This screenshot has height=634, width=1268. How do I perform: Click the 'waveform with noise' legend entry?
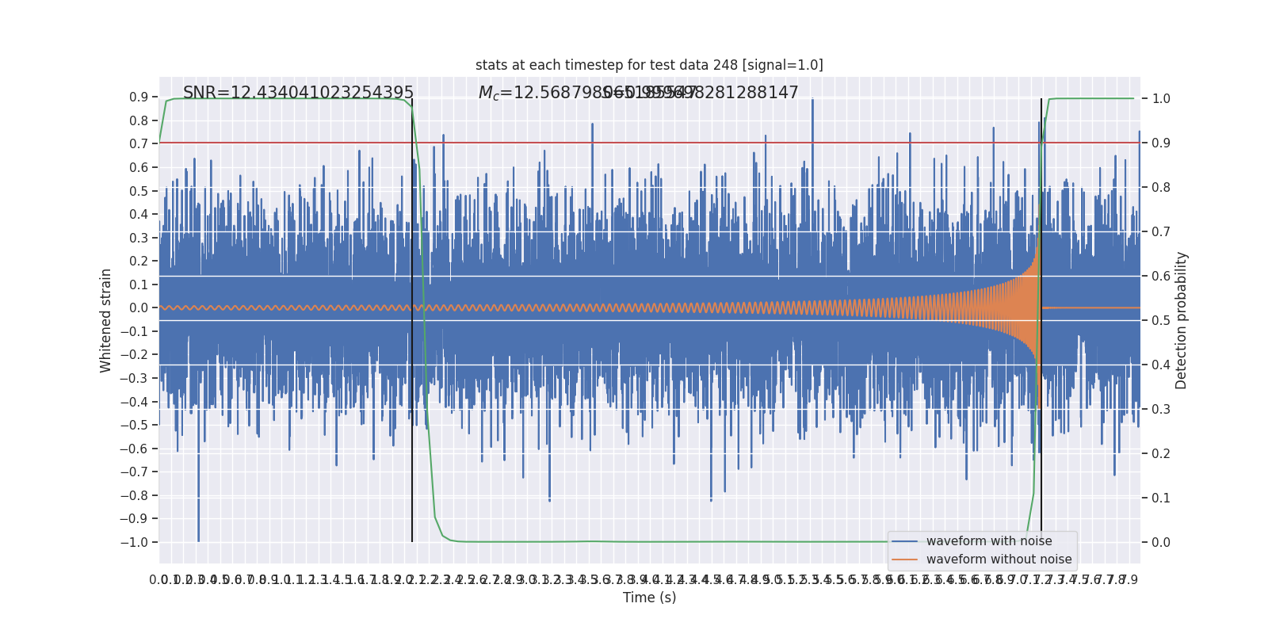989,541
